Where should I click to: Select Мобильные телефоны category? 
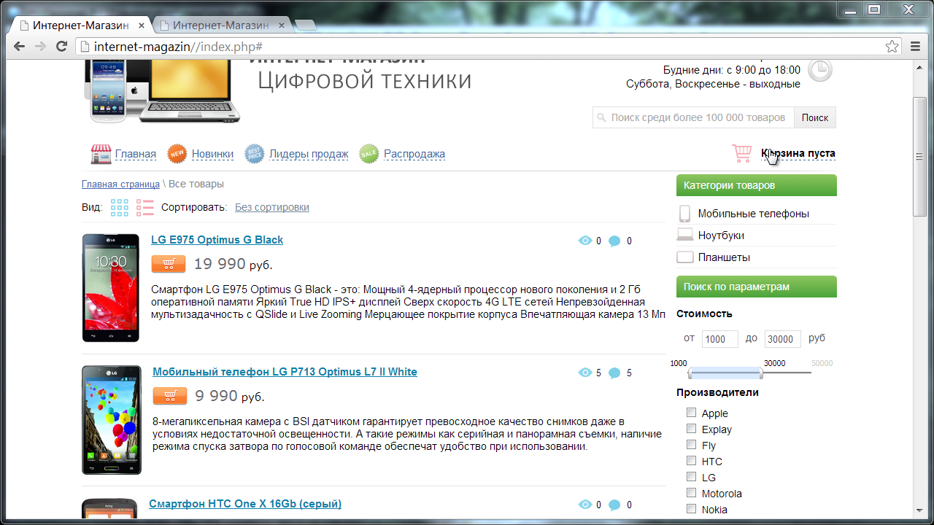tap(754, 214)
